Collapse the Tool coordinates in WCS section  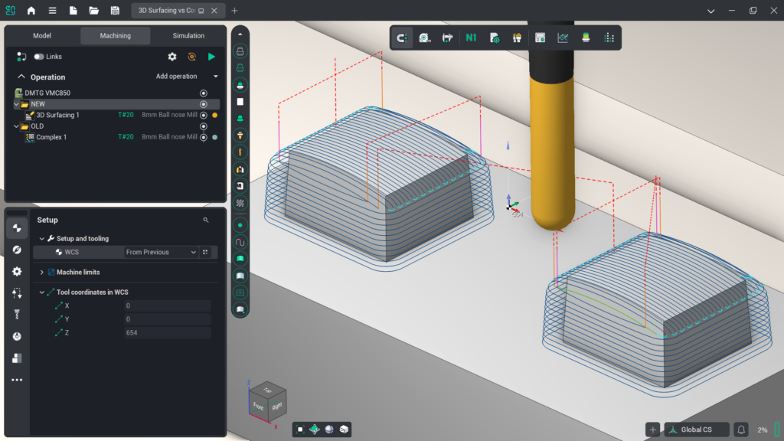(x=42, y=292)
